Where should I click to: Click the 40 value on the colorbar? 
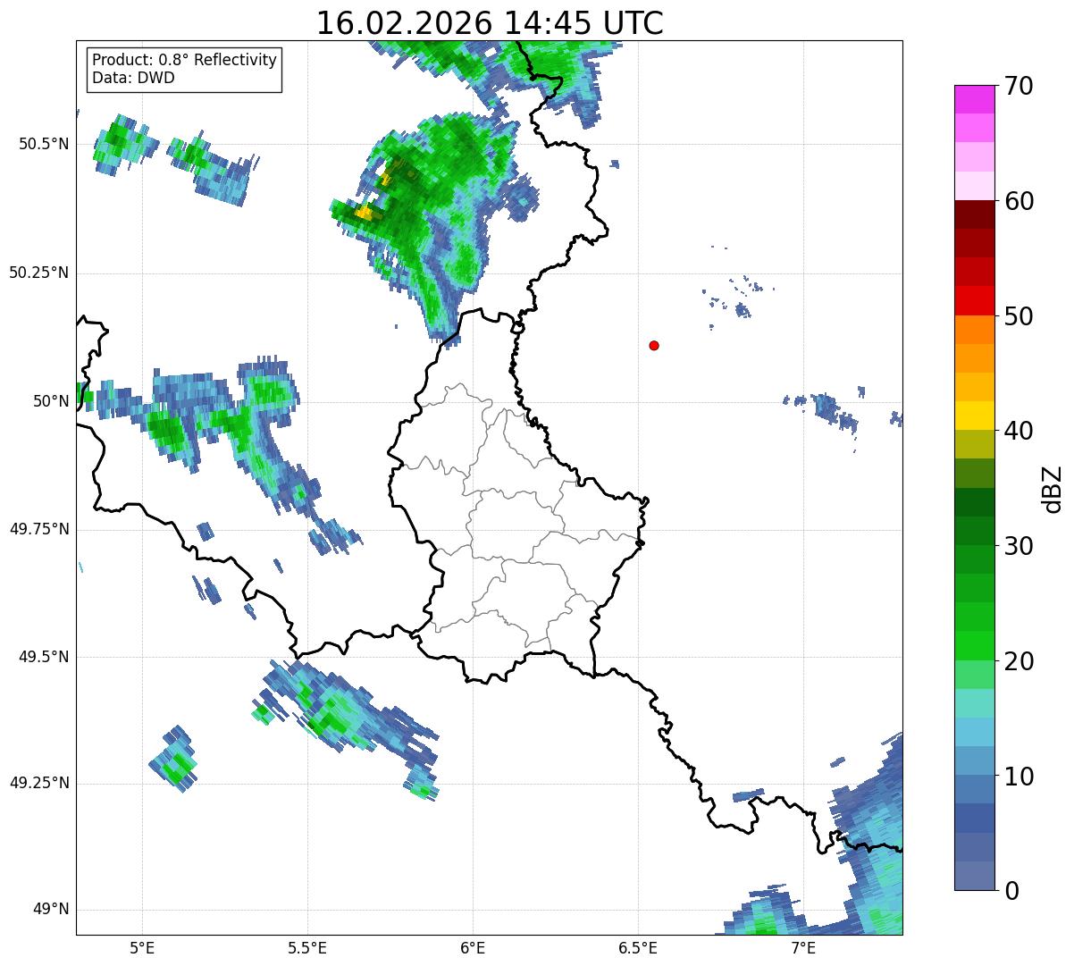(x=1019, y=431)
